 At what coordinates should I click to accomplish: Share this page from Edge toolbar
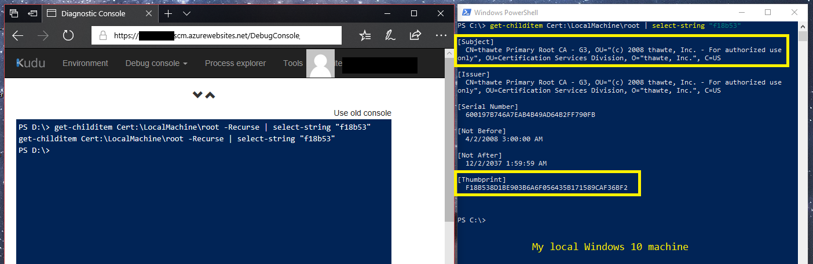[415, 35]
